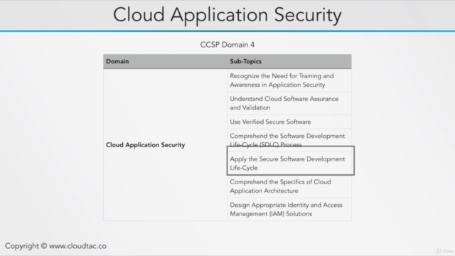455x256 pixels.
Task: Click 'Understand Cloud Software Assurance and Validation' row
Action: coord(289,103)
